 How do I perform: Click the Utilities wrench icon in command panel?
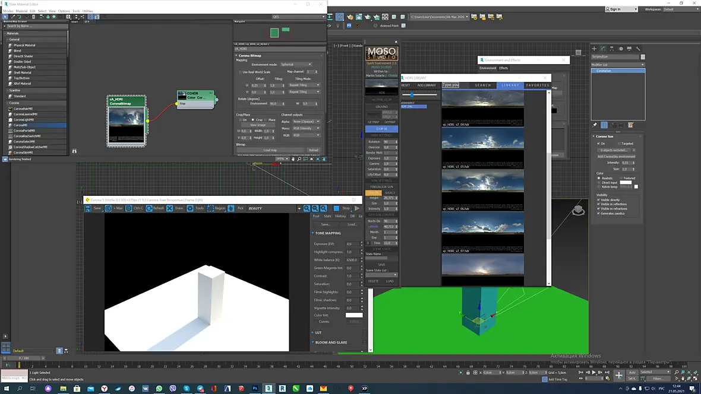[x=638, y=48]
